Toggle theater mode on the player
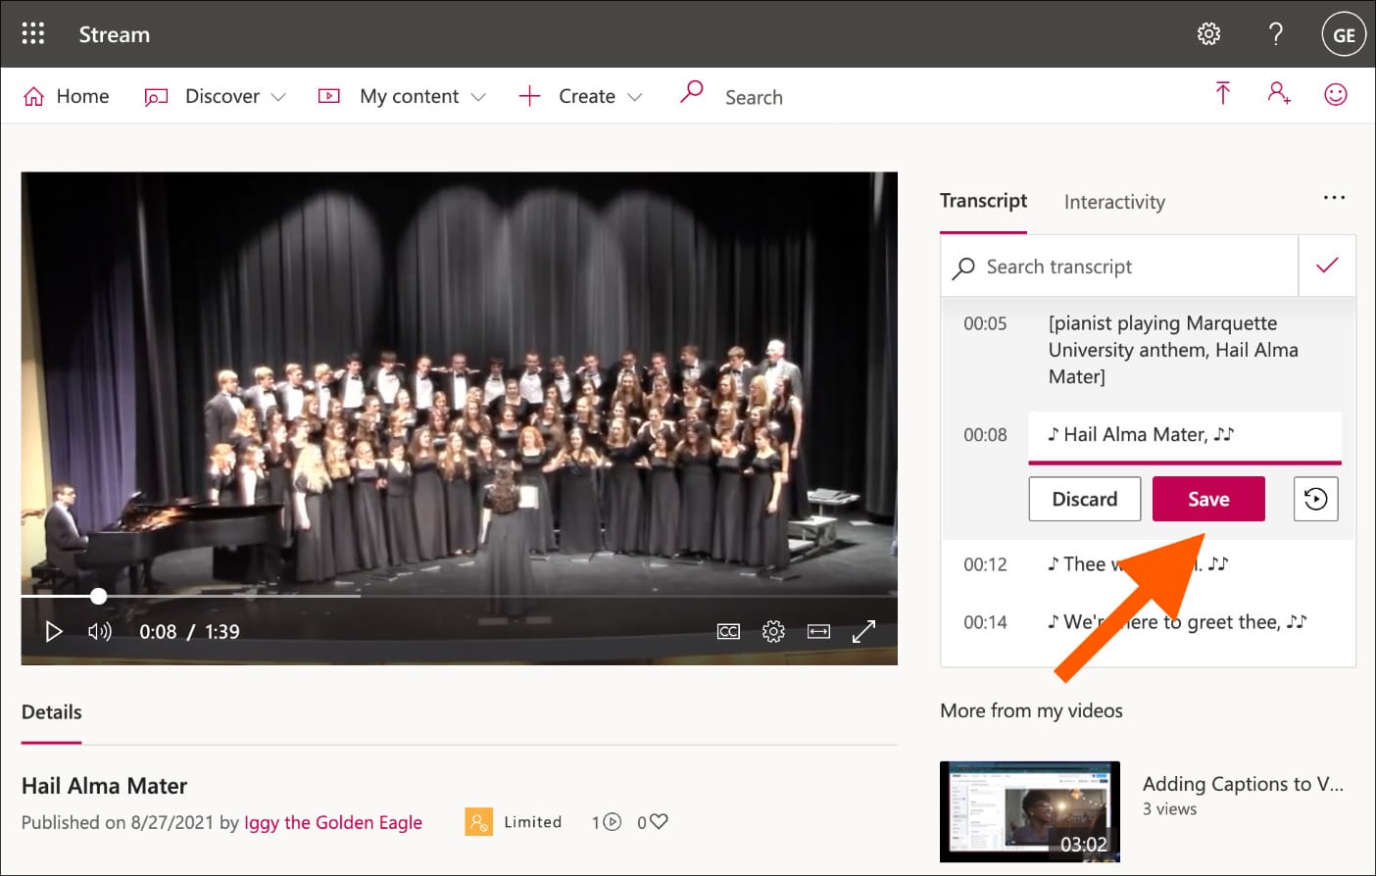 (818, 632)
